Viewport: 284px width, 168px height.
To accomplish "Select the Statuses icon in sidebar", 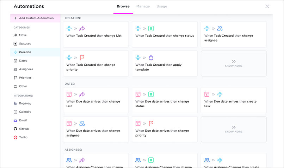I will click(16, 44).
